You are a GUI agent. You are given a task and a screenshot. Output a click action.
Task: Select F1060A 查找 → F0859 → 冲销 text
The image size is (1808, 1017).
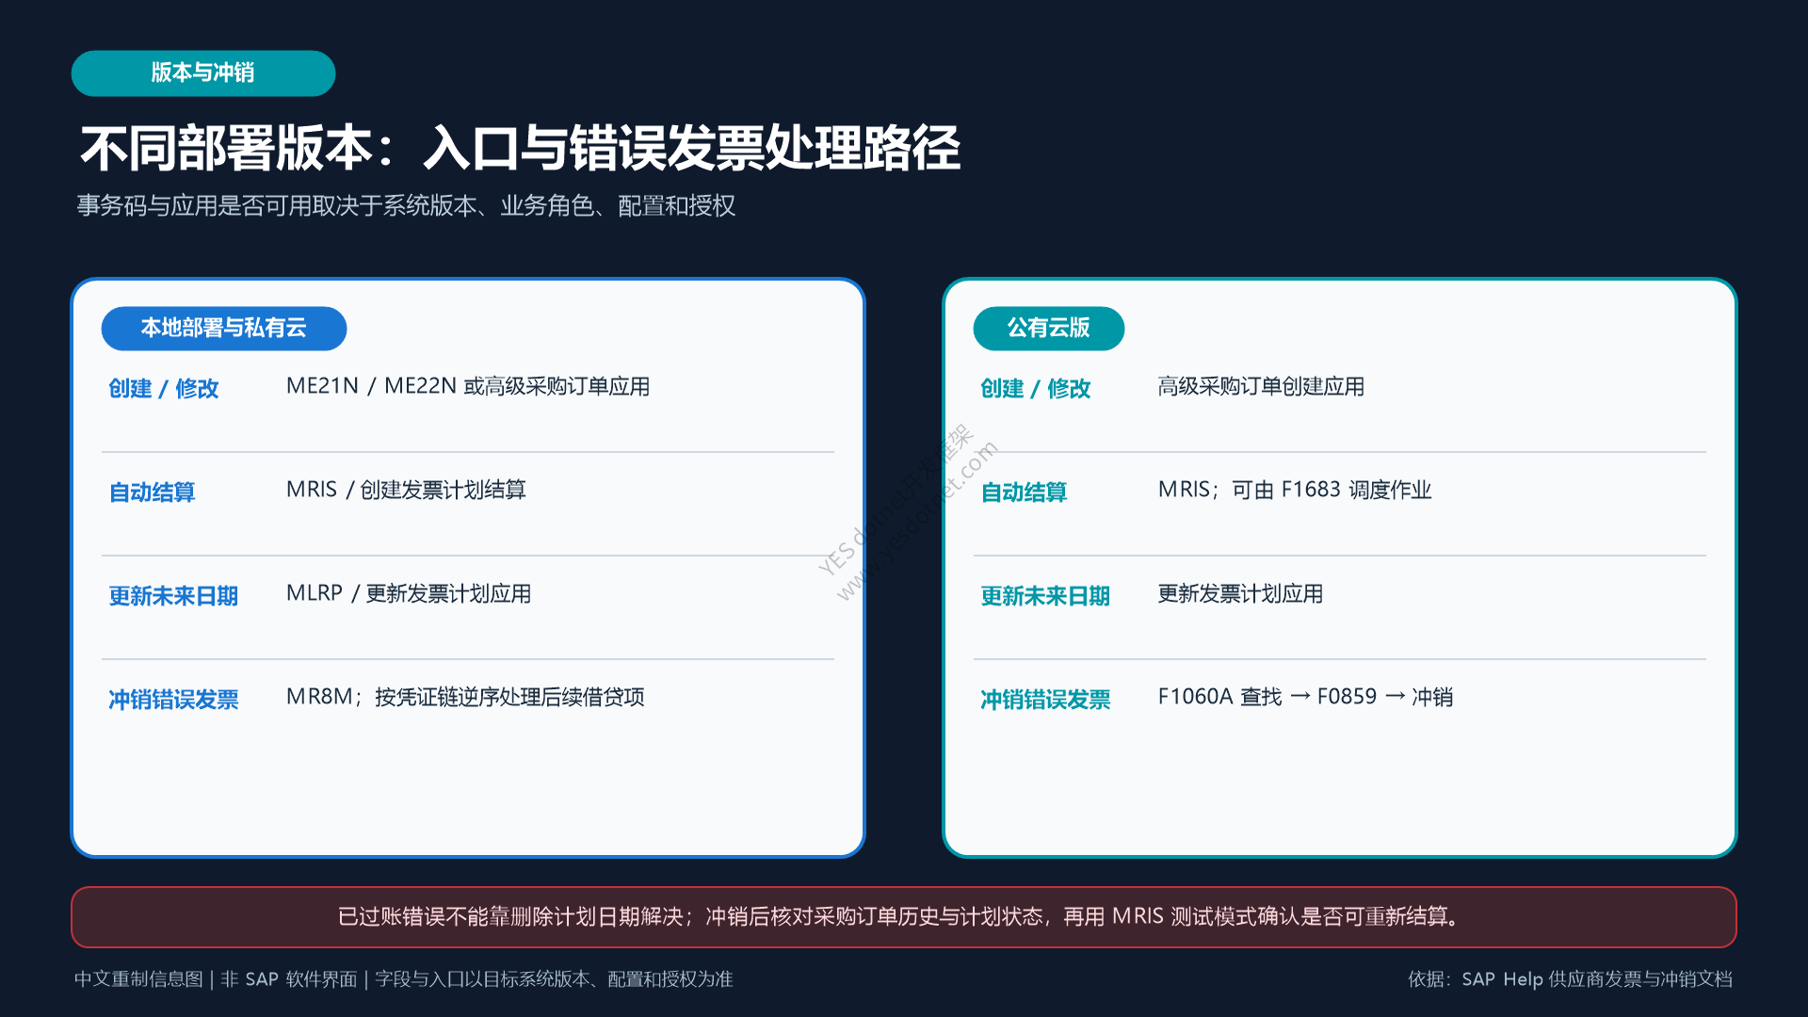click(x=1305, y=697)
